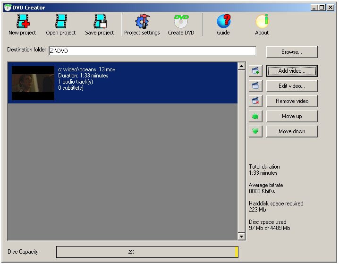The width and height of the screenshot is (339, 264).
Task: Open the Guide help icon
Action: [x=224, y=21]
